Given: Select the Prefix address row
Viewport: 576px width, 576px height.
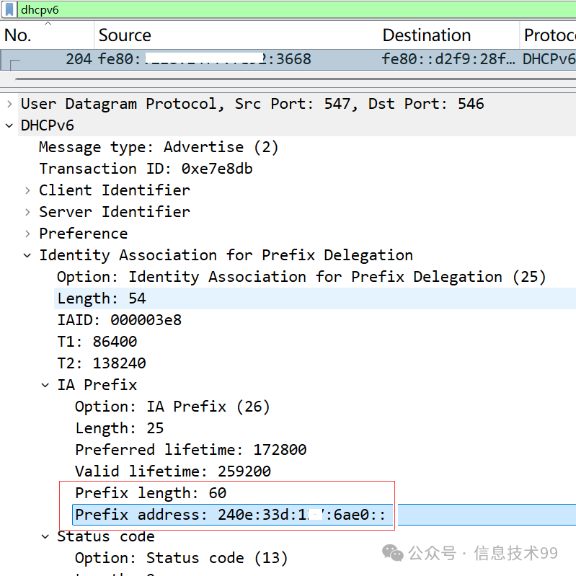Looking at the screenshot, I should (232, 515).
